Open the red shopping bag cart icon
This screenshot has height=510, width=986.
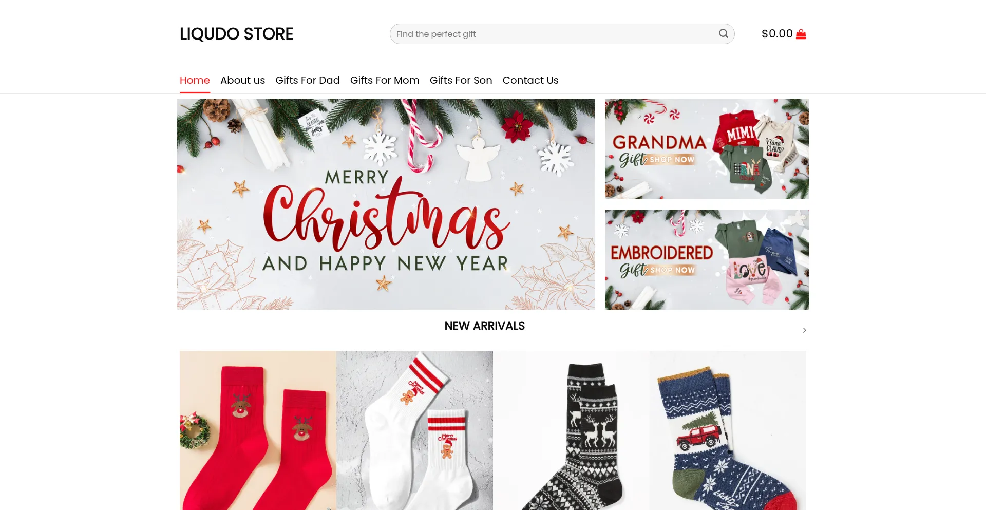(801, 34)
